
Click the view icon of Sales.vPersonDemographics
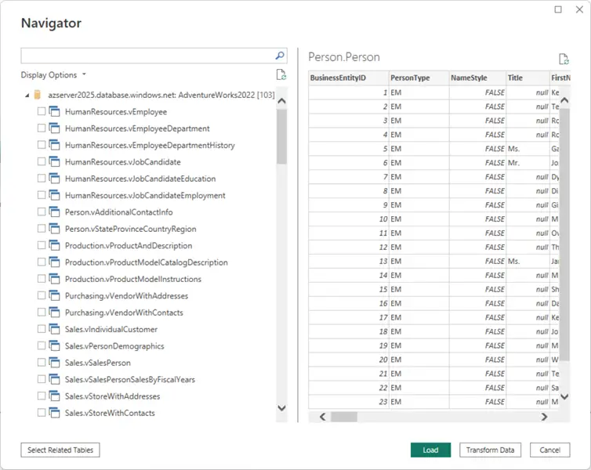54,345
